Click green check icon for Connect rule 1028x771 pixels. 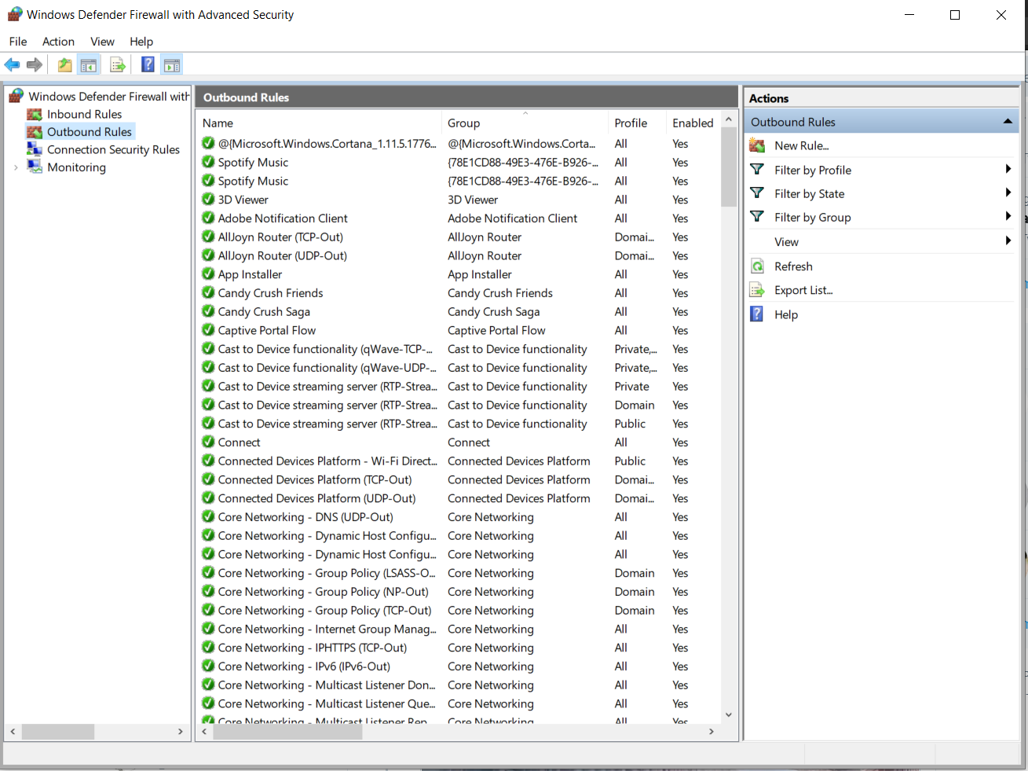coord(208,442)
